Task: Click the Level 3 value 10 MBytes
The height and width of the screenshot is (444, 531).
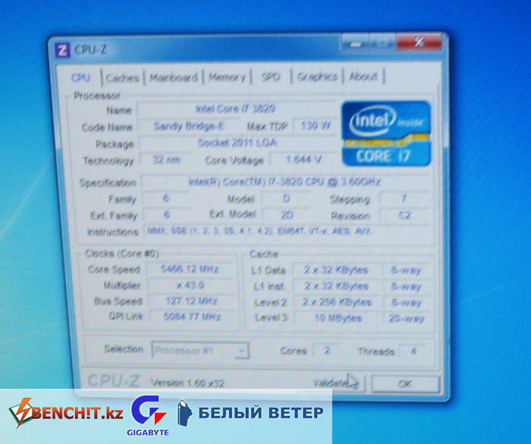Action: click(x=338, y=318)
